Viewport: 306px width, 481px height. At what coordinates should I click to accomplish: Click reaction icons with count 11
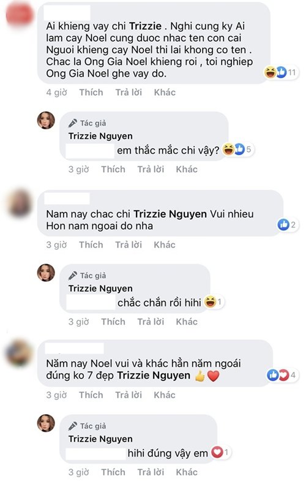pyautogui.click(x=281, y=72)
